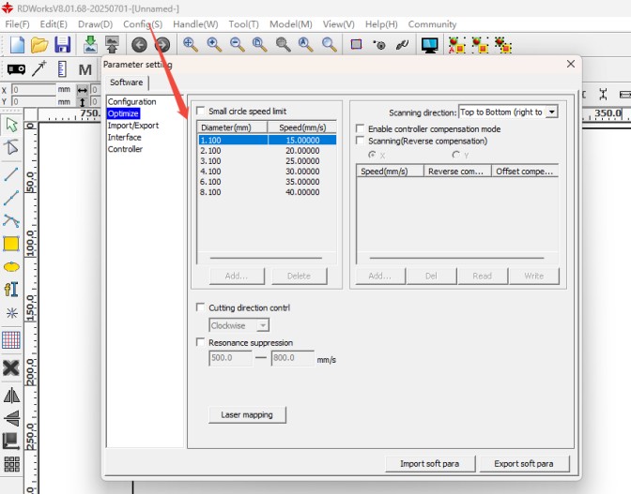The image size is (631, 494).
Task: Select the asterisk point tool
Action: point(11,313)
